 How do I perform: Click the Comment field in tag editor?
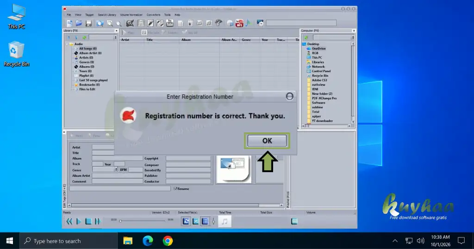pos(117,181)
